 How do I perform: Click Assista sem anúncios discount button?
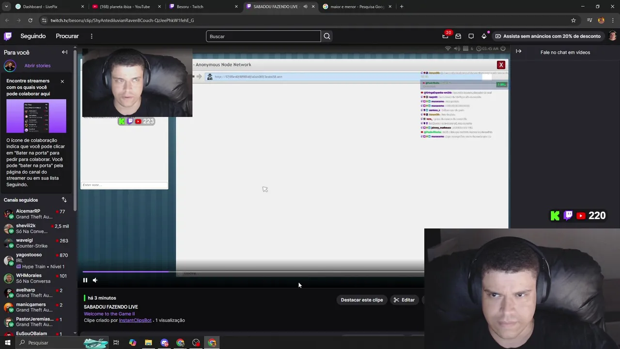[x=548, y=36]
